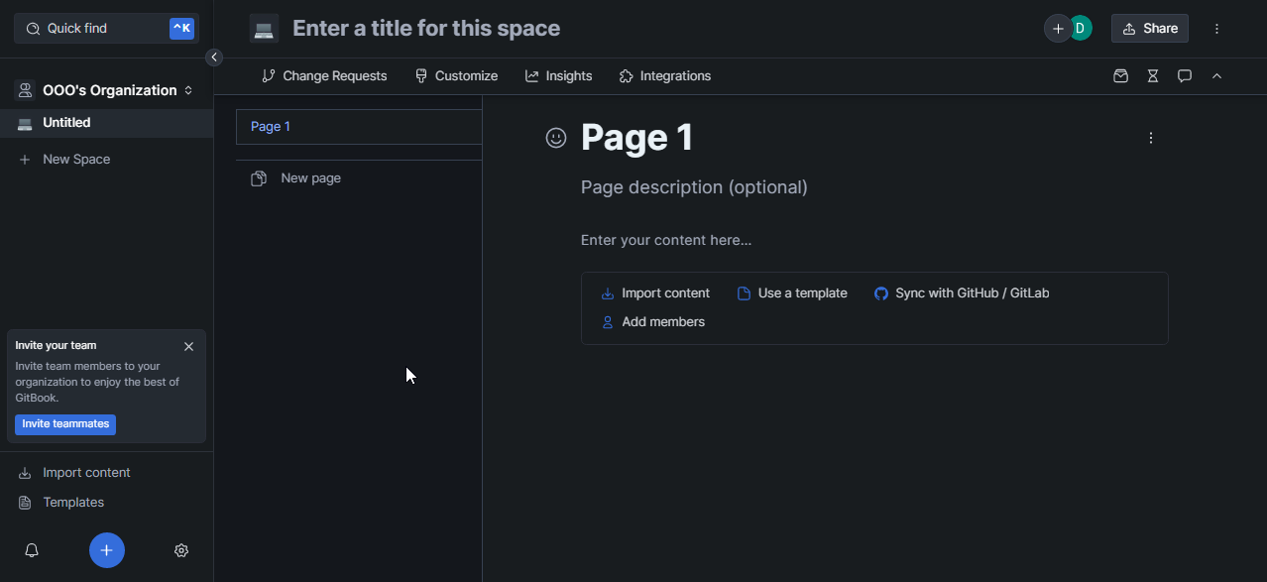1267x582 pixels.
Task: Click the Share button
Action: point(1149,29)
